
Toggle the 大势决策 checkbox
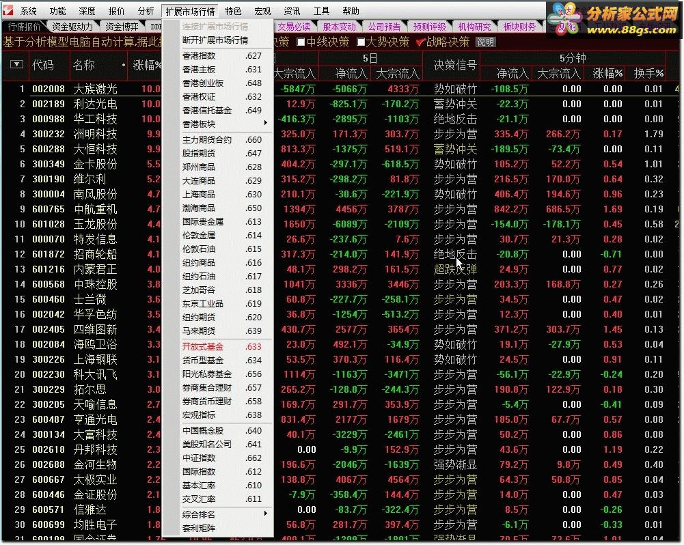(x=361, y=42)
